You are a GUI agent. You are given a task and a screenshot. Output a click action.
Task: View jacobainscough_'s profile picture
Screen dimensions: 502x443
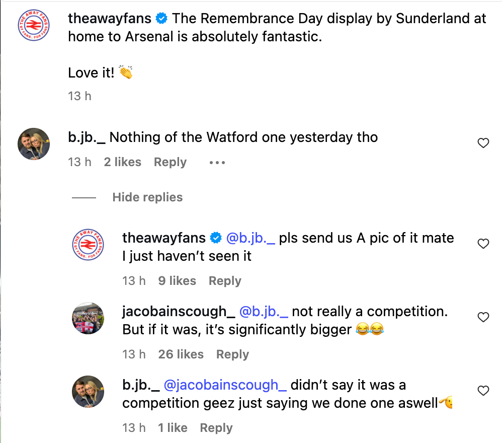(x=88, y=318)
